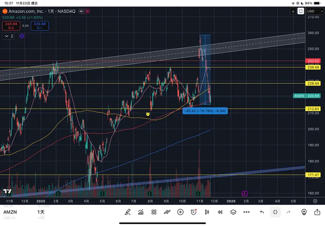The width and height of the screenshot is (325, 226).
Task: Tap the down-arrow button near USD
Action: tap(293, 11)
